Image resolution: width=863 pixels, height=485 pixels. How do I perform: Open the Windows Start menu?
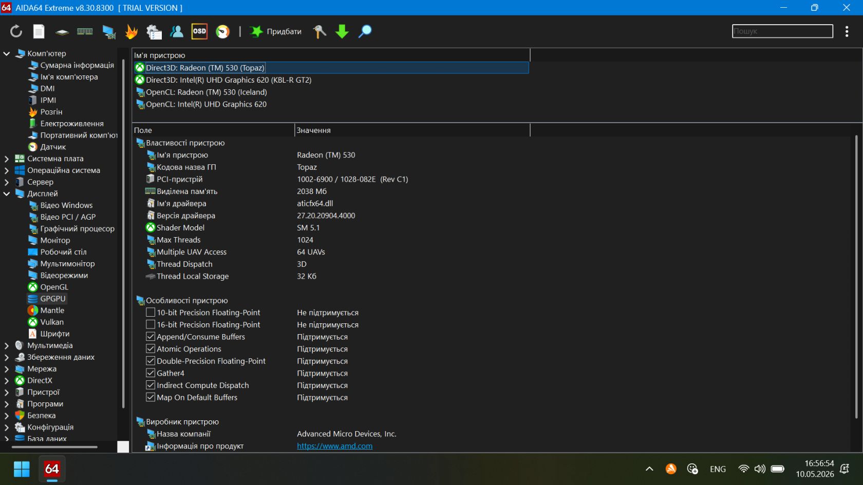tap(22, 469)
